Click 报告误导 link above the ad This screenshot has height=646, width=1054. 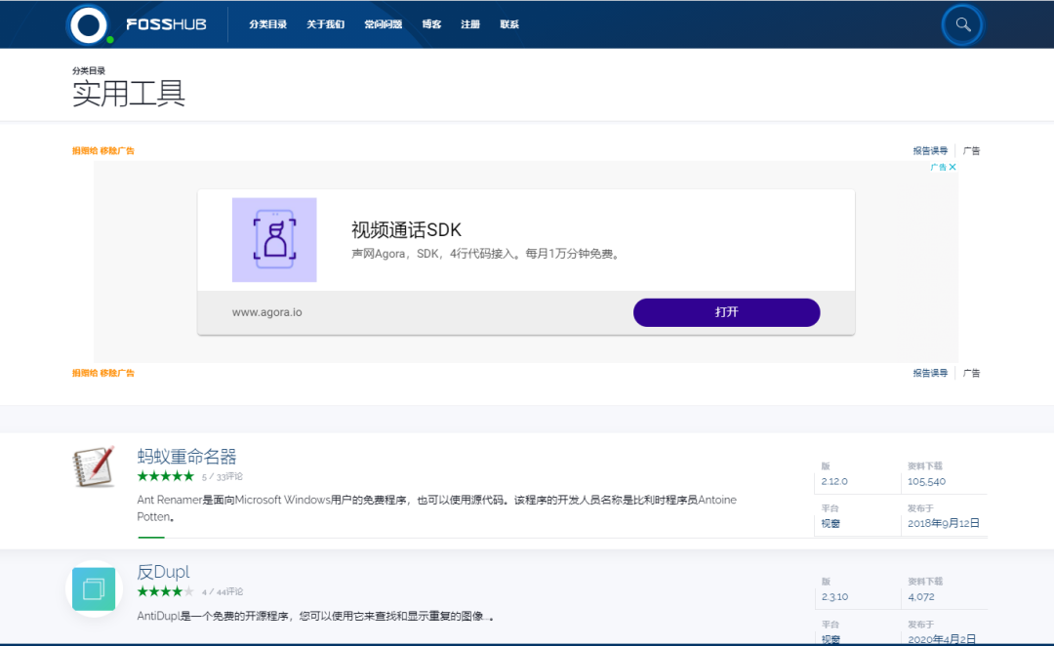coord(930,150)
